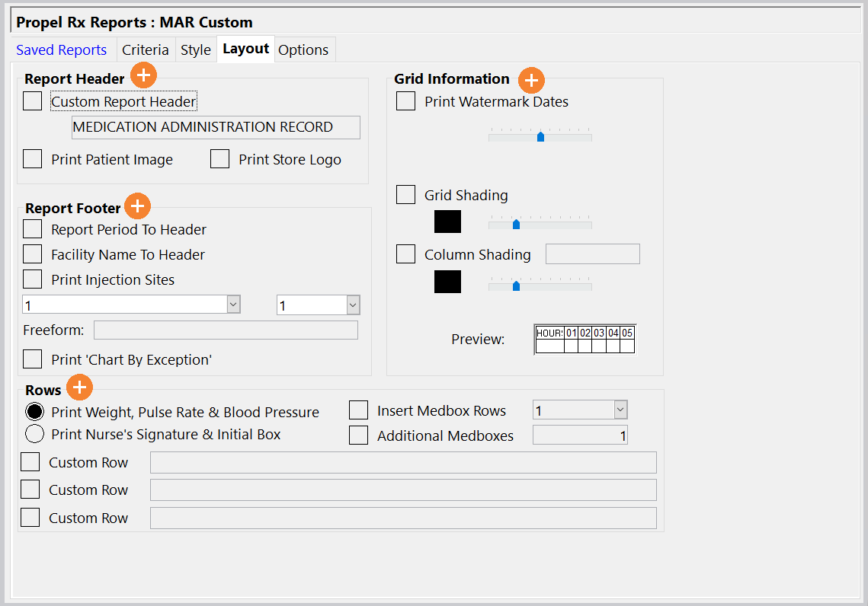Click the plus icon beside Grid Information
The width and height of the screenshot is (868, 606).
tap(531, 80)
